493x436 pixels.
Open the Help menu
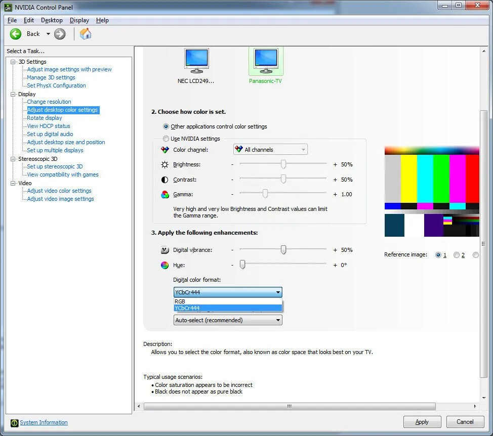tap(102, 20)
